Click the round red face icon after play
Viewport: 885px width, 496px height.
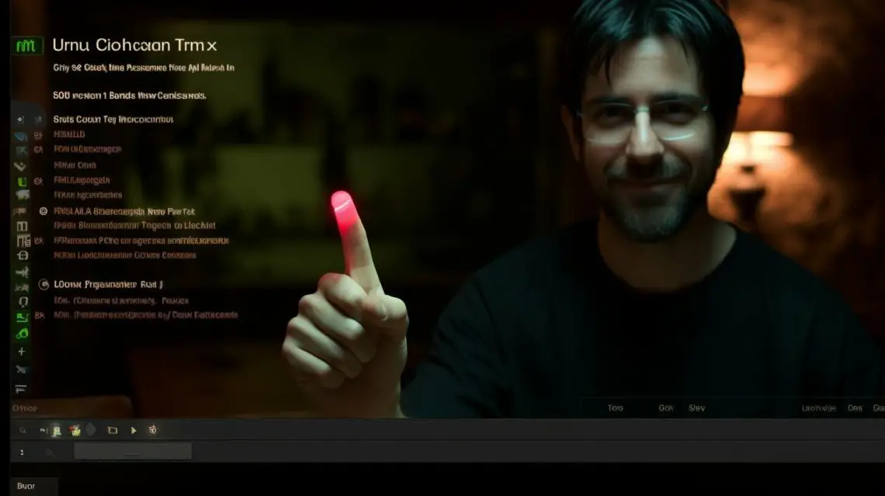coord(152,430)
